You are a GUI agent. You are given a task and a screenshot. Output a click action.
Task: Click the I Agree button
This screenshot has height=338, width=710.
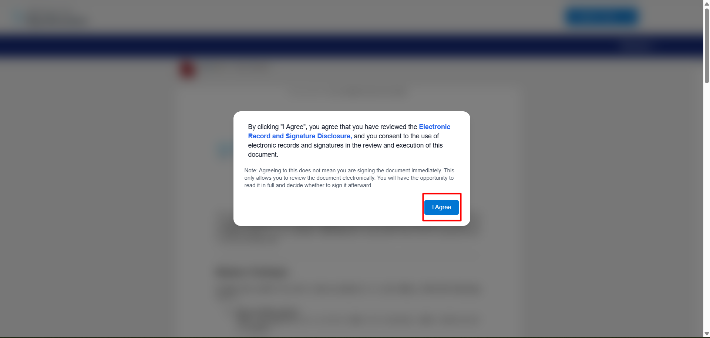(x=441, y=207)
